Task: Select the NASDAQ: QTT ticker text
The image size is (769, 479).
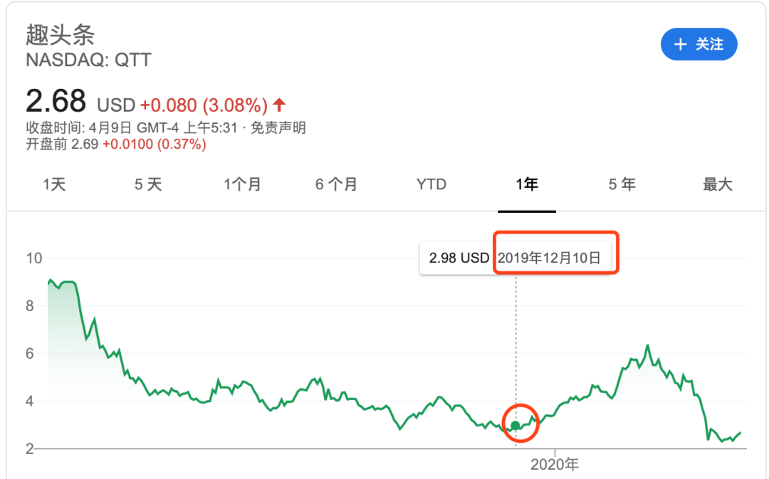Action: pyautogui.click(x=88, y=60)
